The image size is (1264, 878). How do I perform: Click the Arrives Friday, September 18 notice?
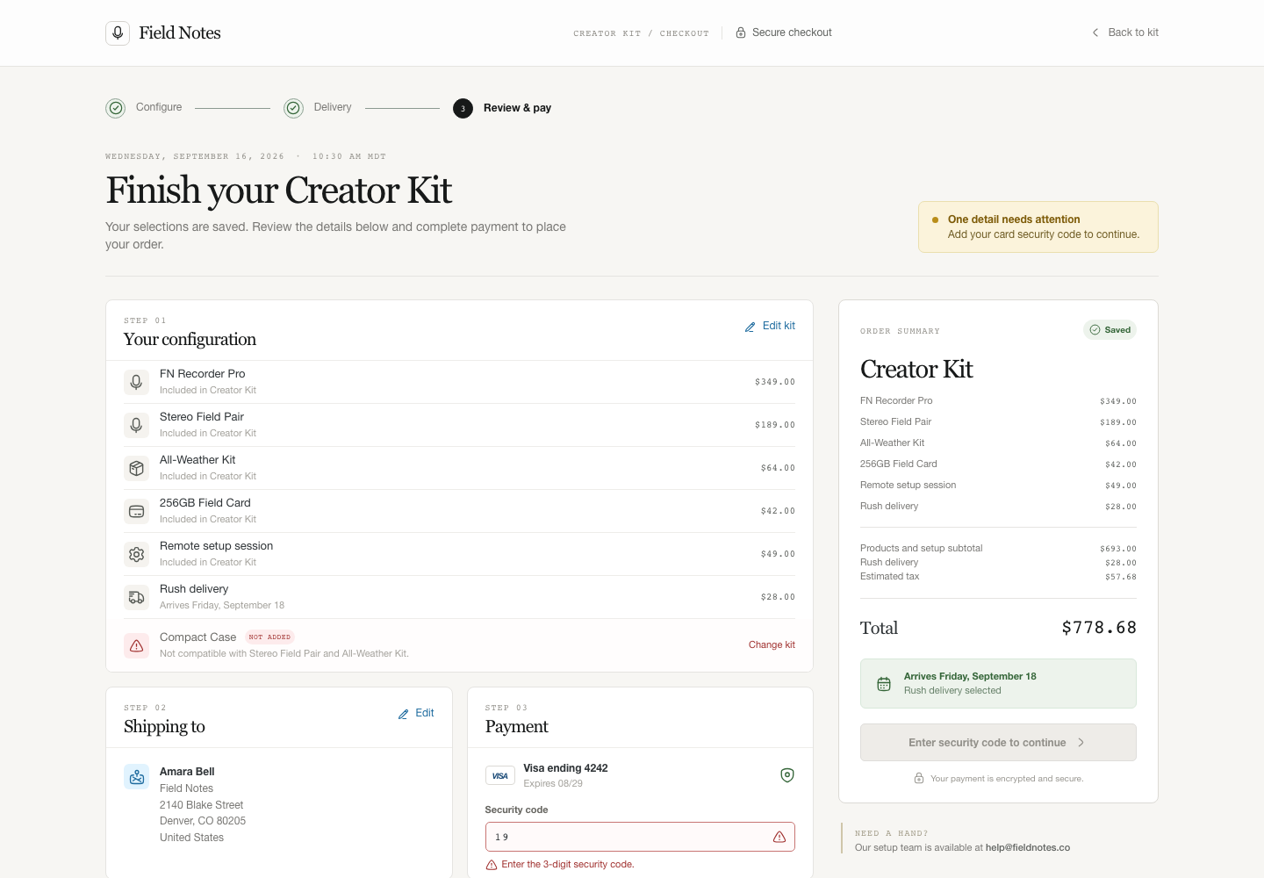coord(998,683)
